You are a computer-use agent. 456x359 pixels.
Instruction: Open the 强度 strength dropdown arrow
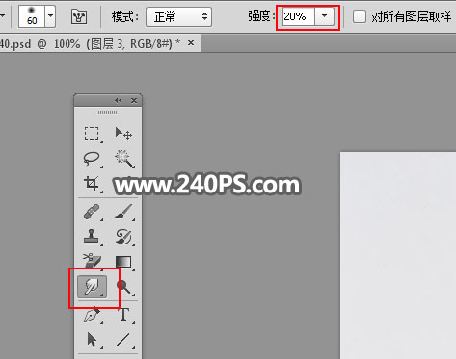(x=325, y=16)
